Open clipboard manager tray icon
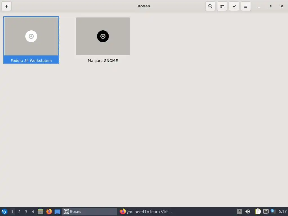The height and width of the screenshot is (216, 288). [258, 211]
